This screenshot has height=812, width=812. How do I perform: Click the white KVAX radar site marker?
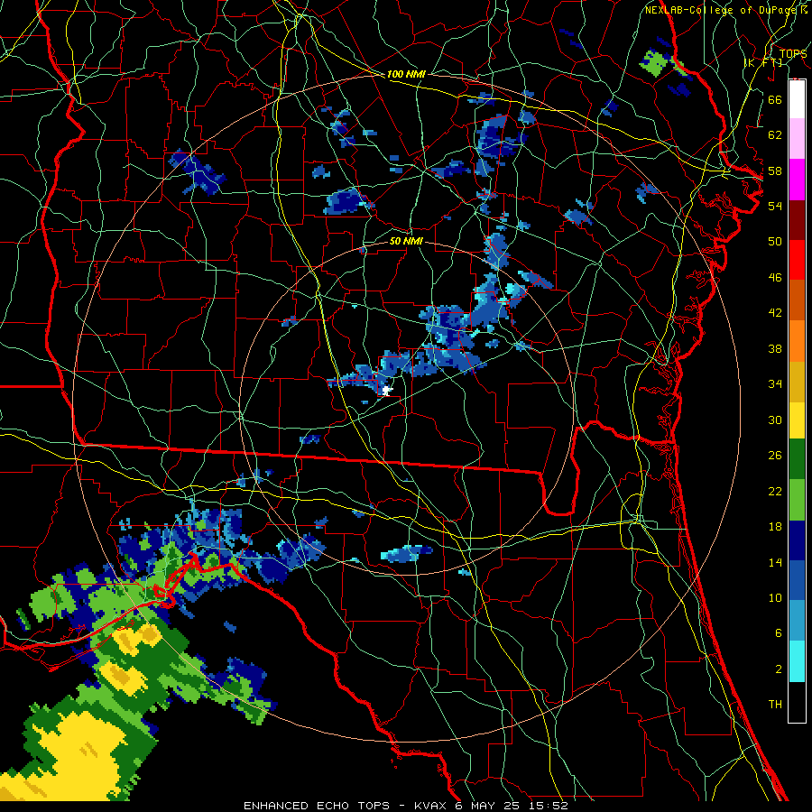tap(386, 391)
